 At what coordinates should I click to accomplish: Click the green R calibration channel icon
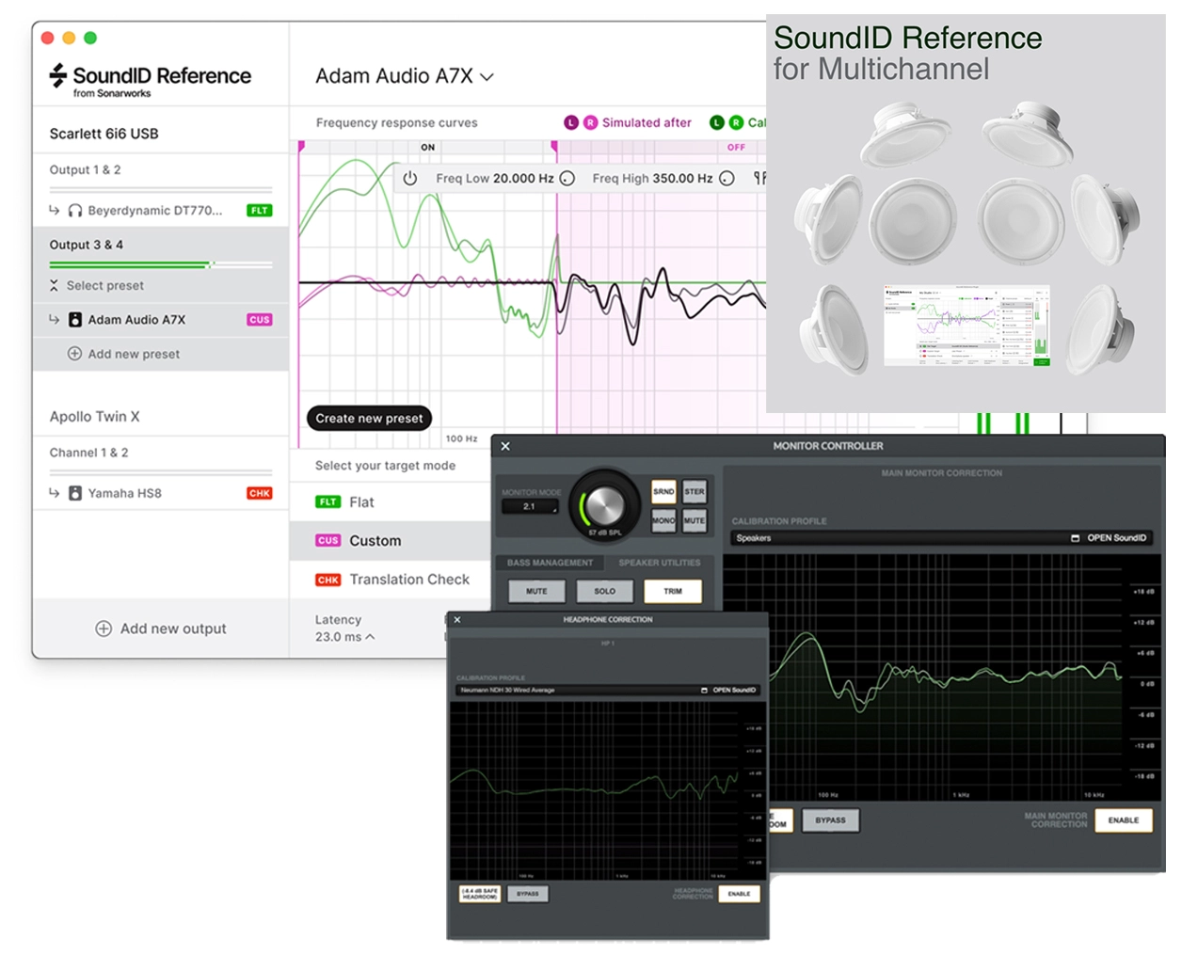pos(737,122)
